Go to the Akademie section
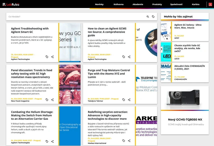This screenshot has height=146, width=214. click(138, 4)
